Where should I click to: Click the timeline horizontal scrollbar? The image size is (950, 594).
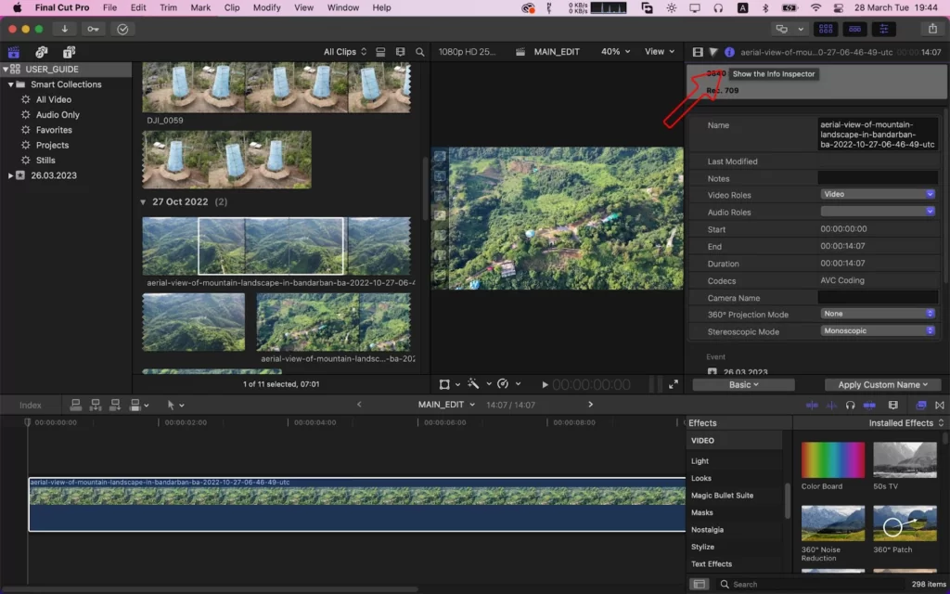(x=209, y=589)
